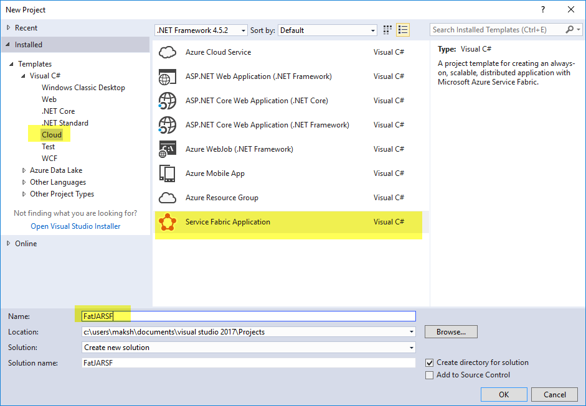Click the Browse... button
This screenshot has height=406, width=586.
pyautogui.click(x=451, y=332)
